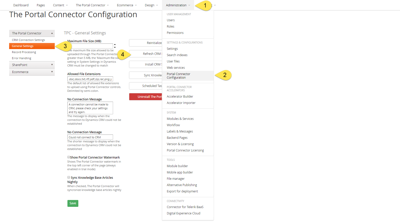The width and height of the screenshot is (400, 222).
Task: Click the 'Could not connect to CRM' field
Action: (x=90, y=137)
